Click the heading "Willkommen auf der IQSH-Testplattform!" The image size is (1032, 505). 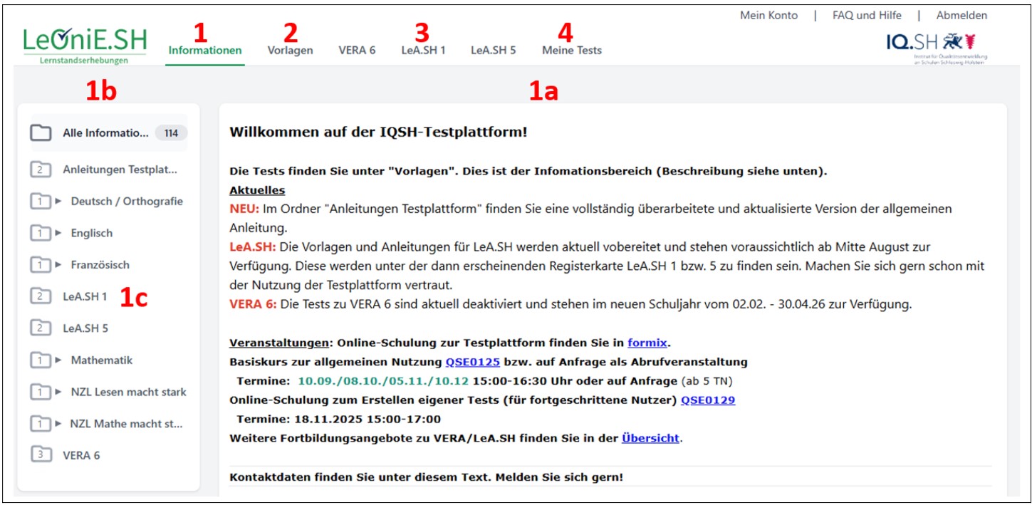378,132
